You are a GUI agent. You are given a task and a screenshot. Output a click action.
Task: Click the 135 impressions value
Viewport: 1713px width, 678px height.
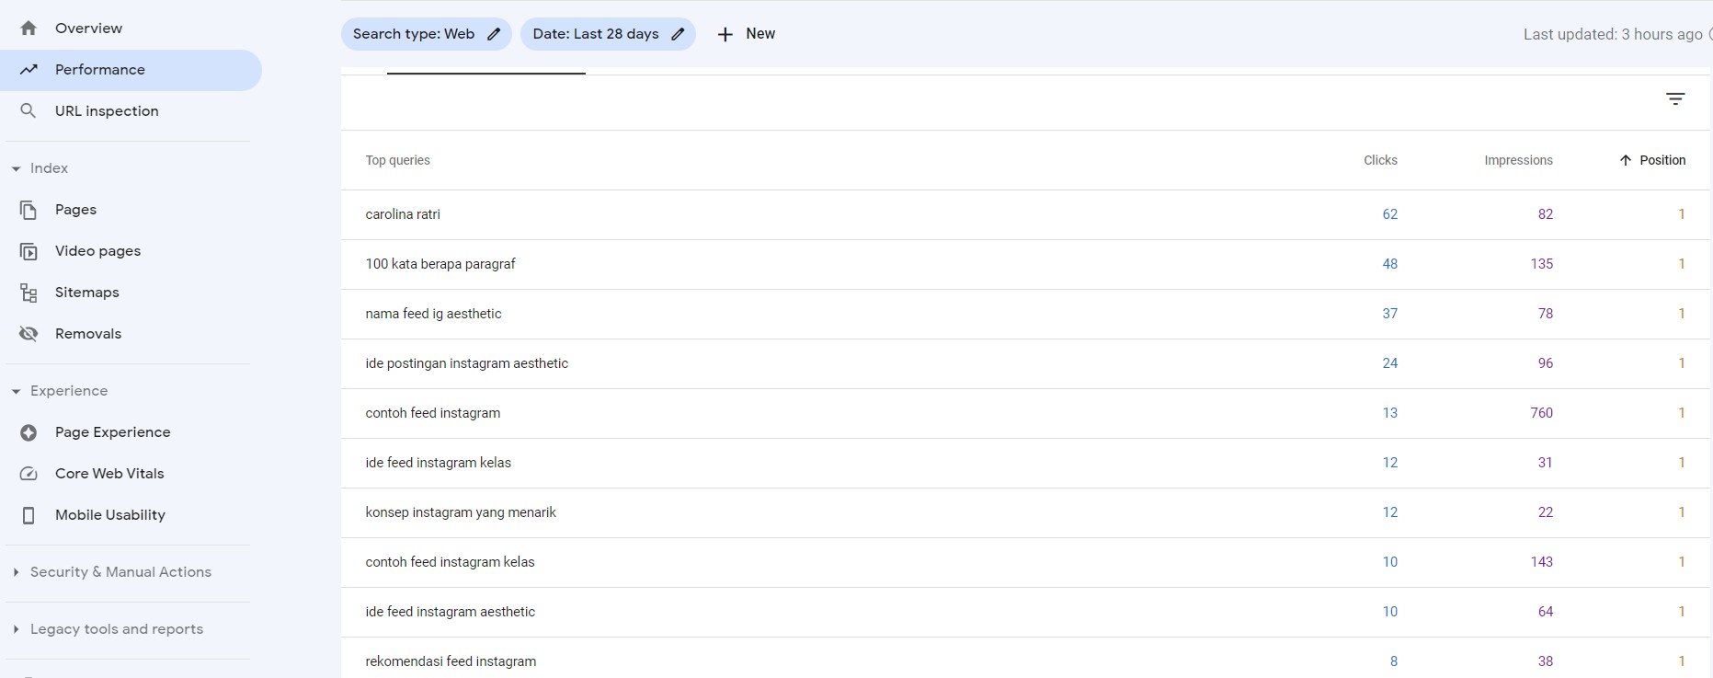tap(1542, 264)
